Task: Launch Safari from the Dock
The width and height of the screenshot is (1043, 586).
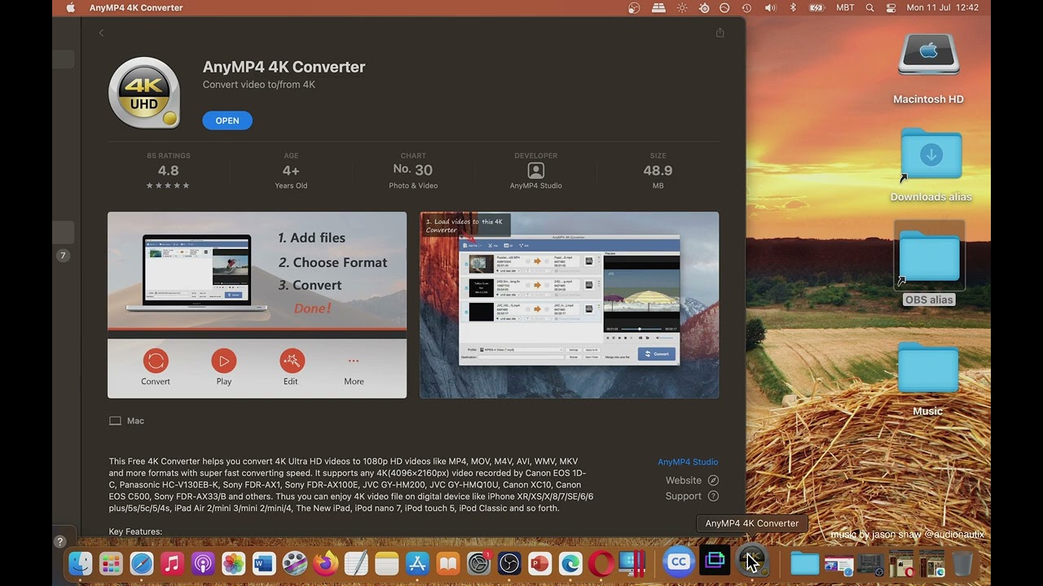Action: (x=141, y=563)
